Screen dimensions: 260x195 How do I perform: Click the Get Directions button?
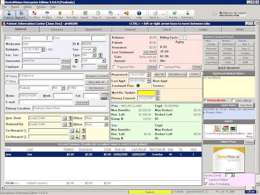(97, 88)
